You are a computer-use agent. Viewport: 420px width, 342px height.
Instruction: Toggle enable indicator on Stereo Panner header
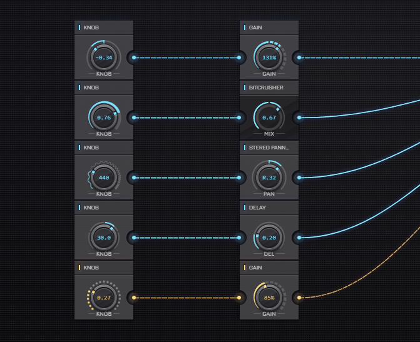(245, 148)
